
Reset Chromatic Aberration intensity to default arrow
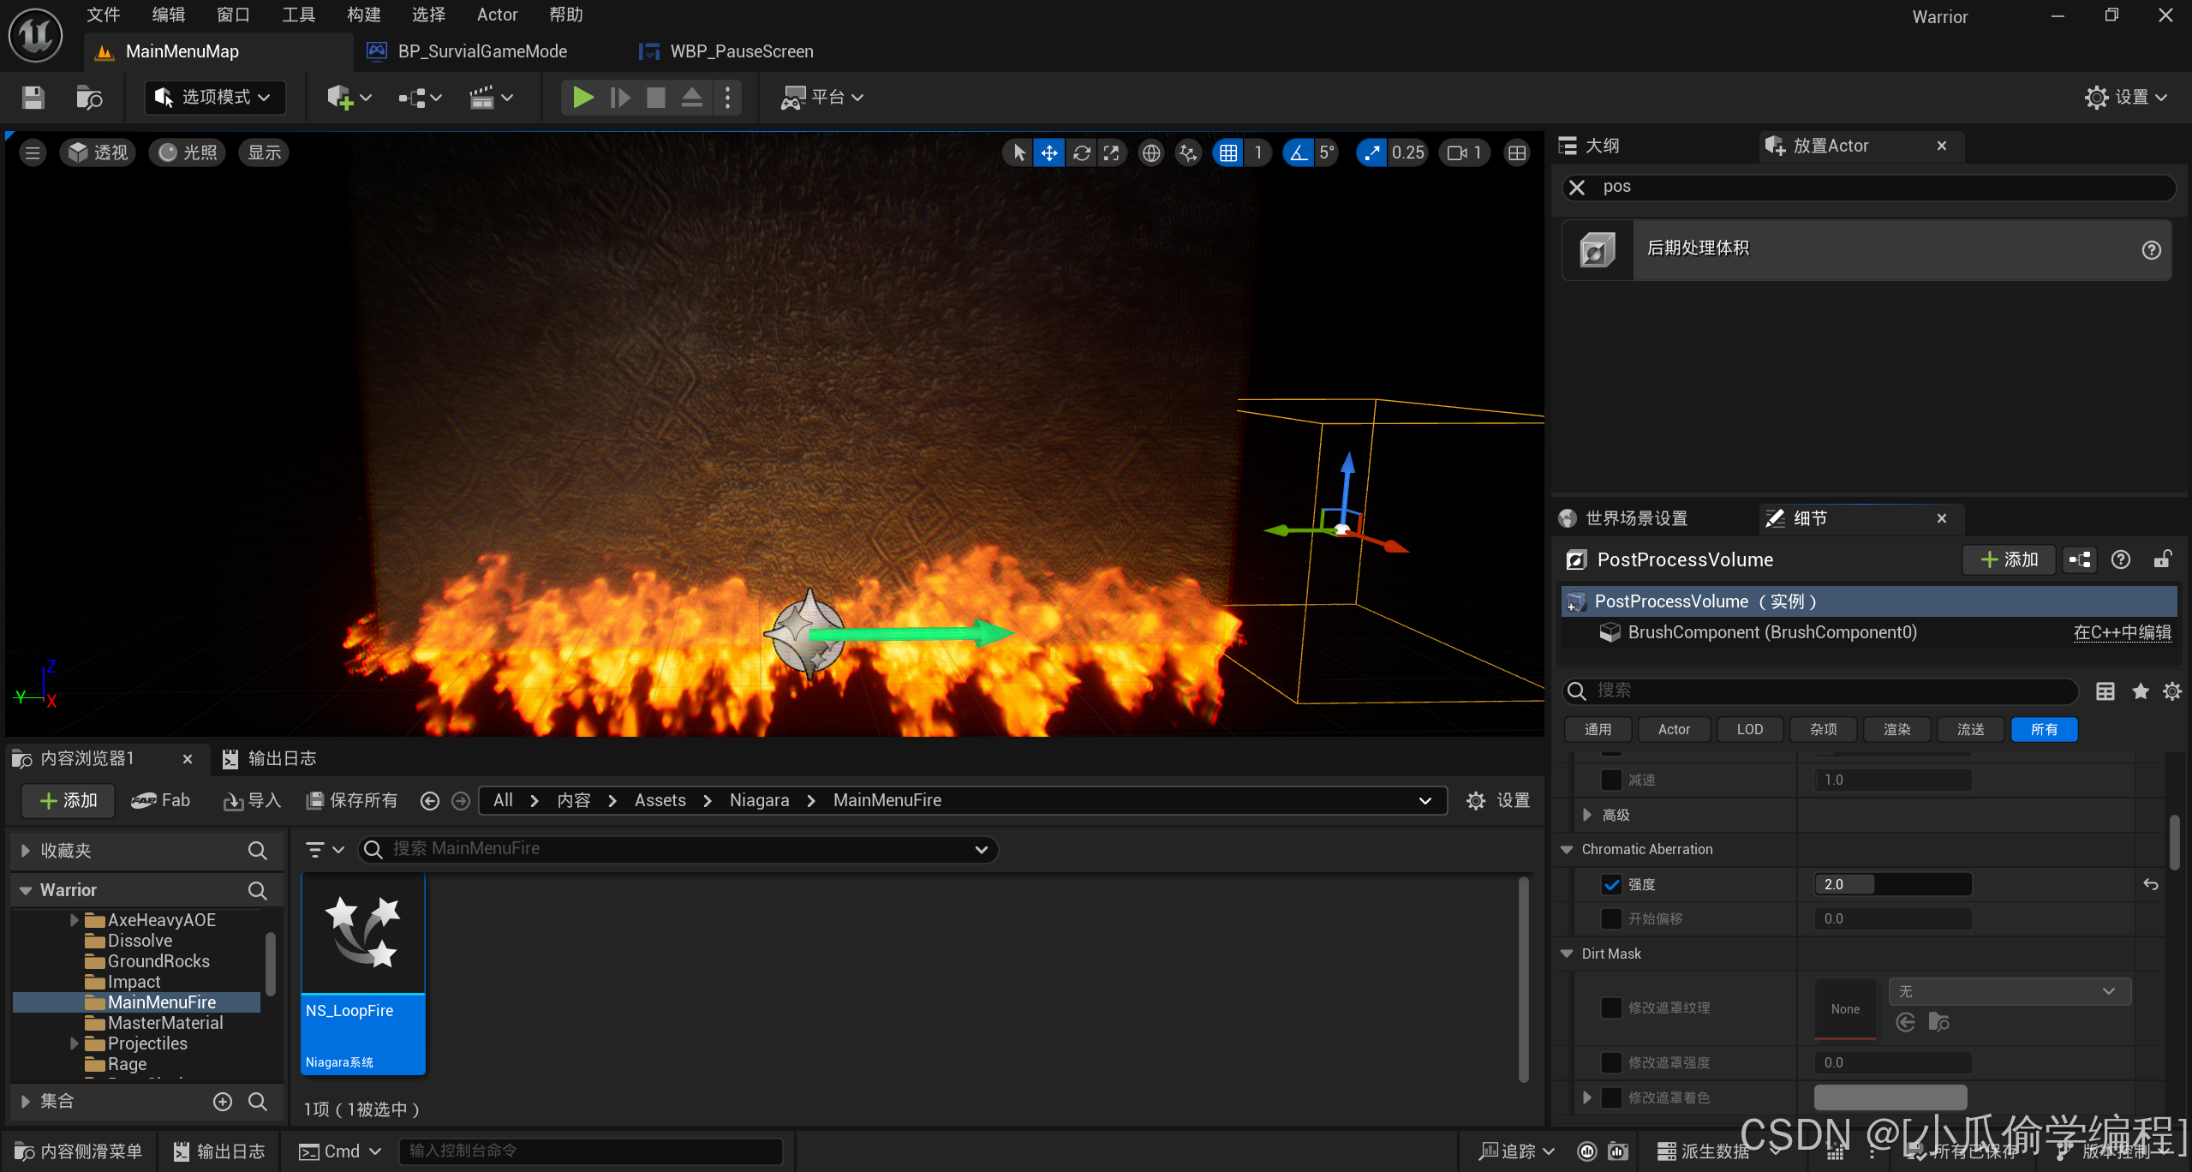click(2150, 884)
